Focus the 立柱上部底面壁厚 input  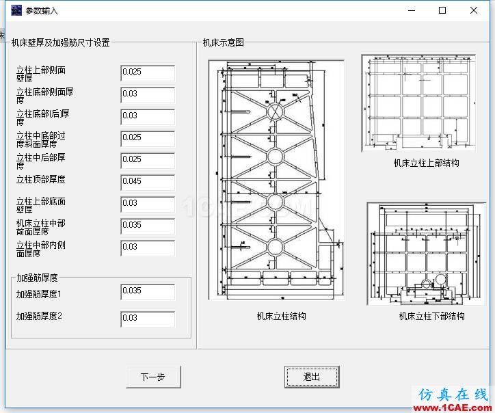(148, 204)
